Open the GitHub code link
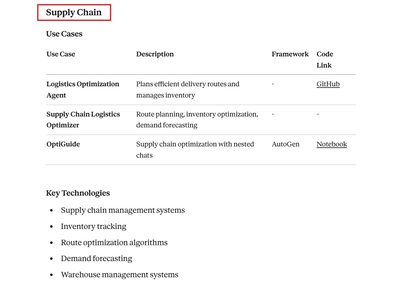Viewport: 412px width, 295px height. [328, 84]
